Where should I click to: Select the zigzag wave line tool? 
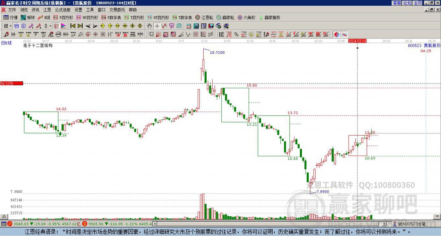point(188,34)
